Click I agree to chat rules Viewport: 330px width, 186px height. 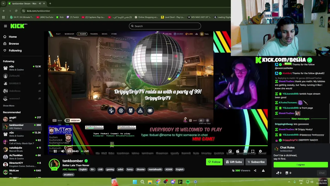[301, 165]
